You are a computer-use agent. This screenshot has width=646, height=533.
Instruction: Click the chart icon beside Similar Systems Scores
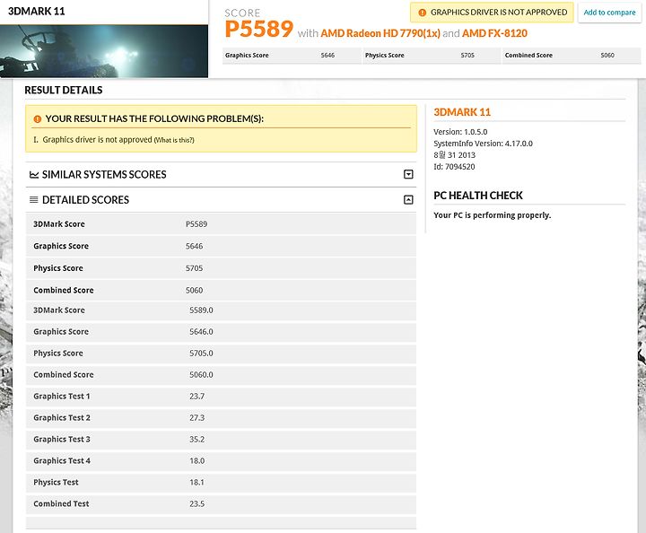[34, 175]
